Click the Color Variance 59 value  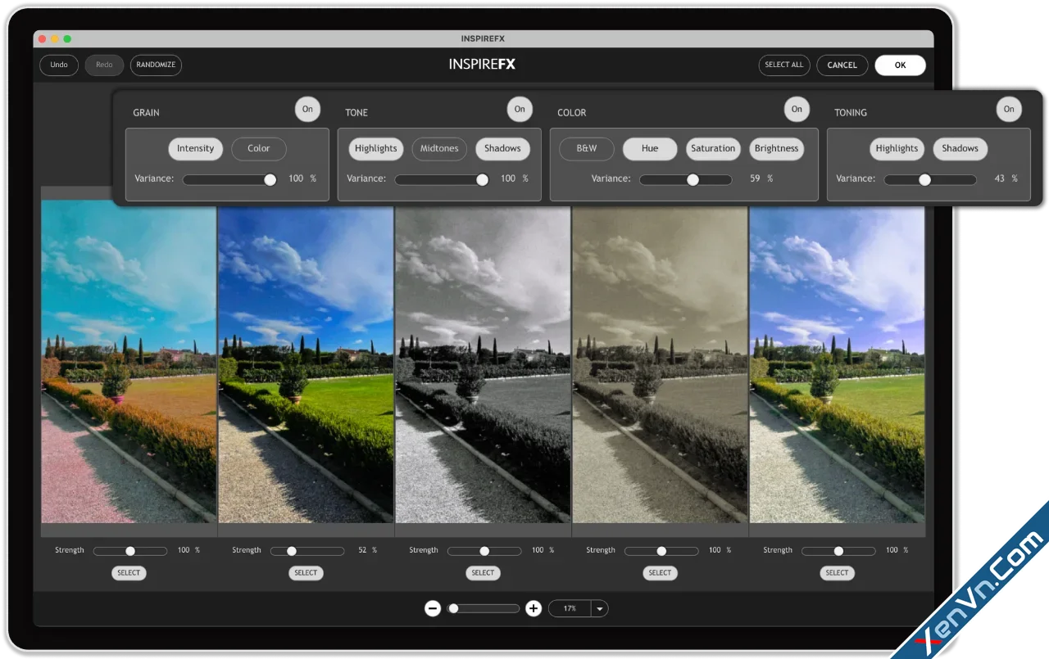[x=755, y=178]
